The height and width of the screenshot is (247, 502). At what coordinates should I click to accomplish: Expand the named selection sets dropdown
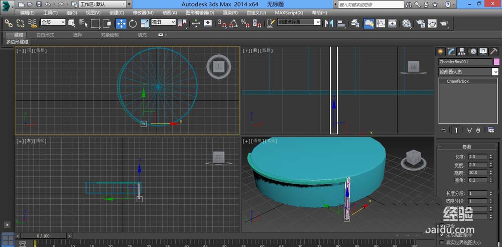pyautogui.click(x=317, y=23)
